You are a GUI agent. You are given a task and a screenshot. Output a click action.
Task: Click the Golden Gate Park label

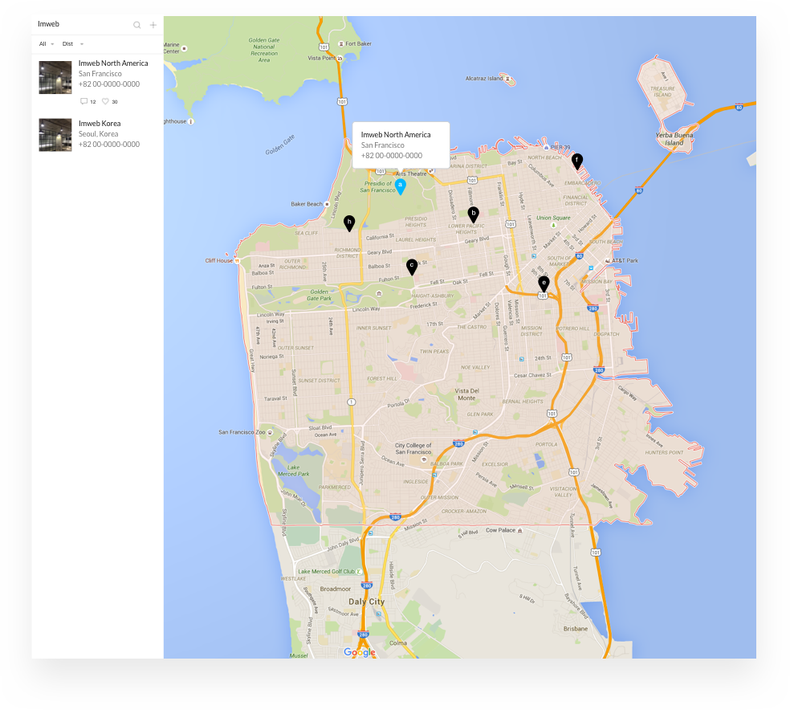point(319,295)
